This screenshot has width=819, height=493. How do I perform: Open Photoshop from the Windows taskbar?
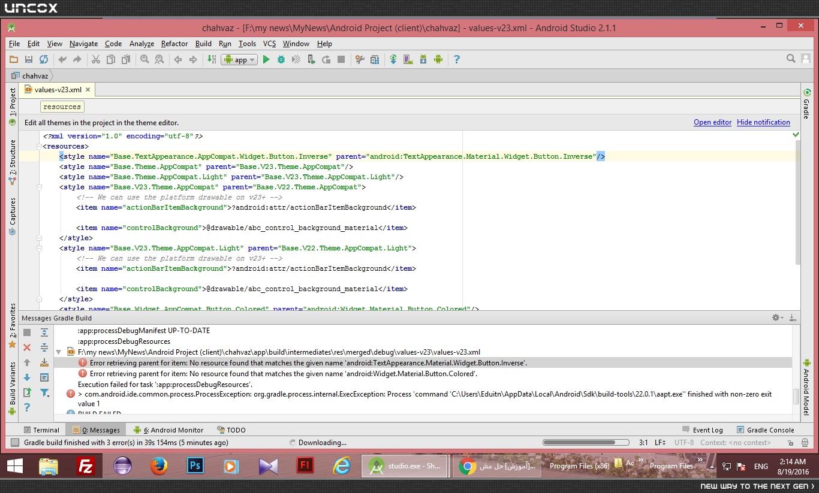point(195,466)
